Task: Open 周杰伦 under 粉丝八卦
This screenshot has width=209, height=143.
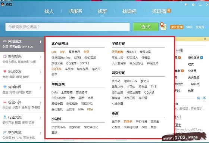Action: click(7, 107)
